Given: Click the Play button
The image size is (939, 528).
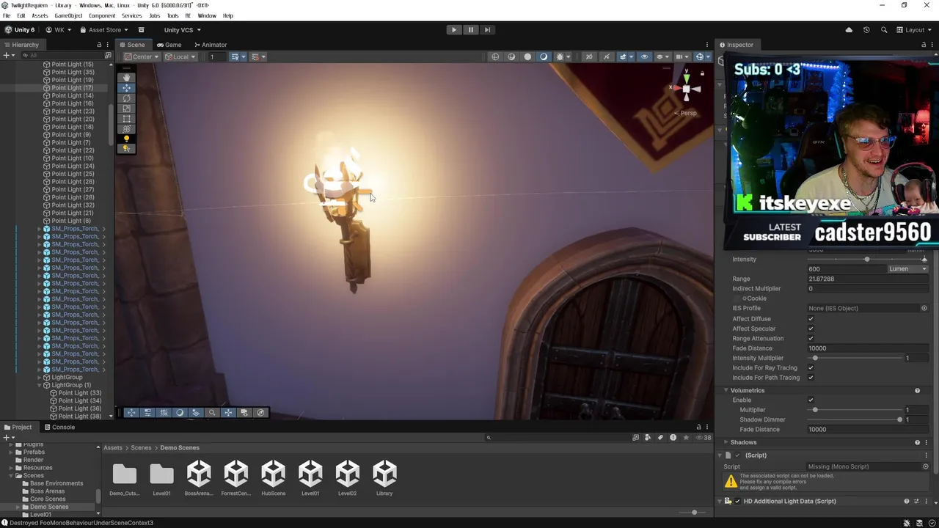Looking at the screenshot, I should [x=454, y=30].
